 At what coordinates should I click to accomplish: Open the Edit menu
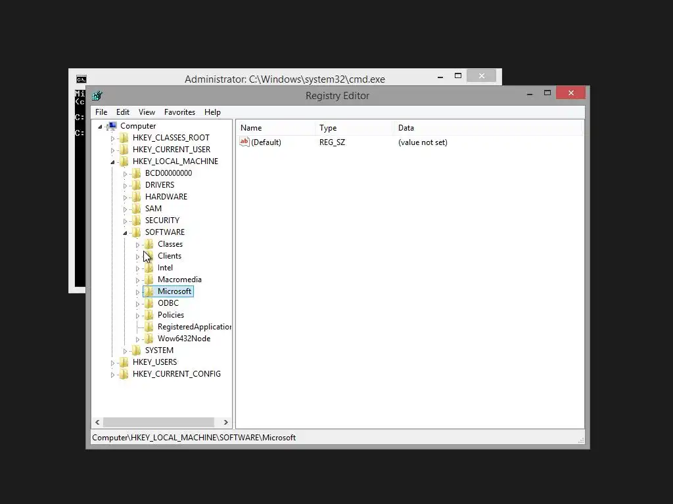(x=123, y=112)
